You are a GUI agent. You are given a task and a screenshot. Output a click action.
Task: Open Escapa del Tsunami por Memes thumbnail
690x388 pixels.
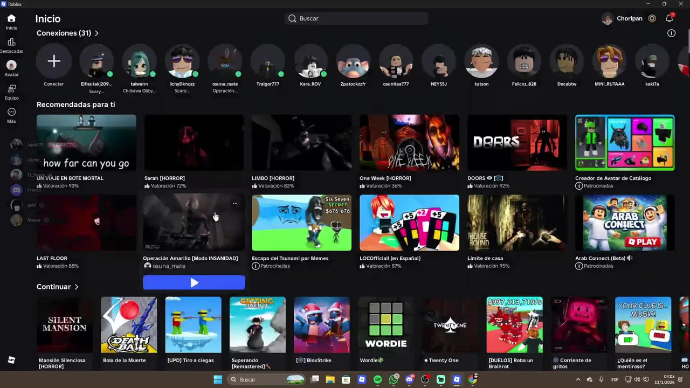pos(302,223)
